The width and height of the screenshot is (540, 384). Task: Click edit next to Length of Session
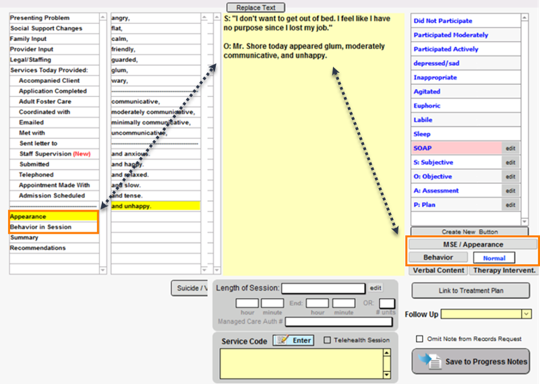(376, 288)
